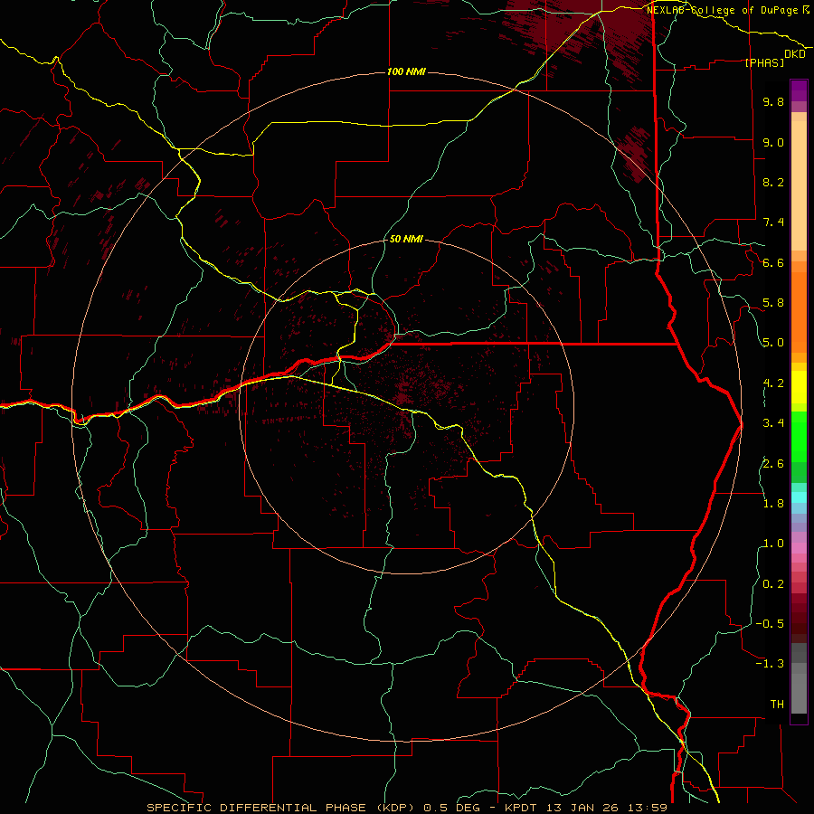
Task: Click the 1.0 scale value
Action: (773, 544)
